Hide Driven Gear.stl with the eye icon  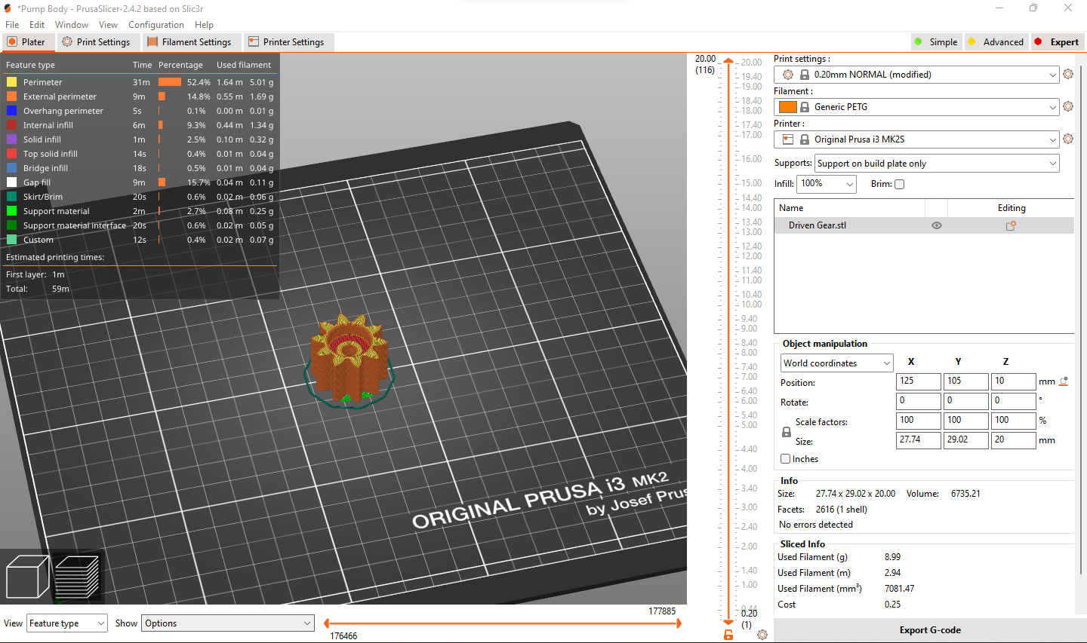[937, 225]
